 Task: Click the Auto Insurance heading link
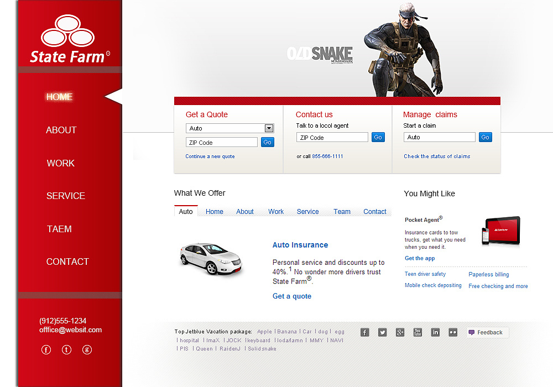point(300,245)
